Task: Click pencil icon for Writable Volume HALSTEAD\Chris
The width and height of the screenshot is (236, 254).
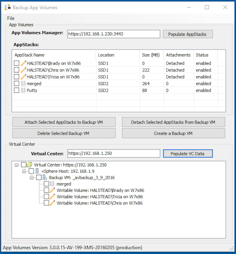Action: click(52, 203)
